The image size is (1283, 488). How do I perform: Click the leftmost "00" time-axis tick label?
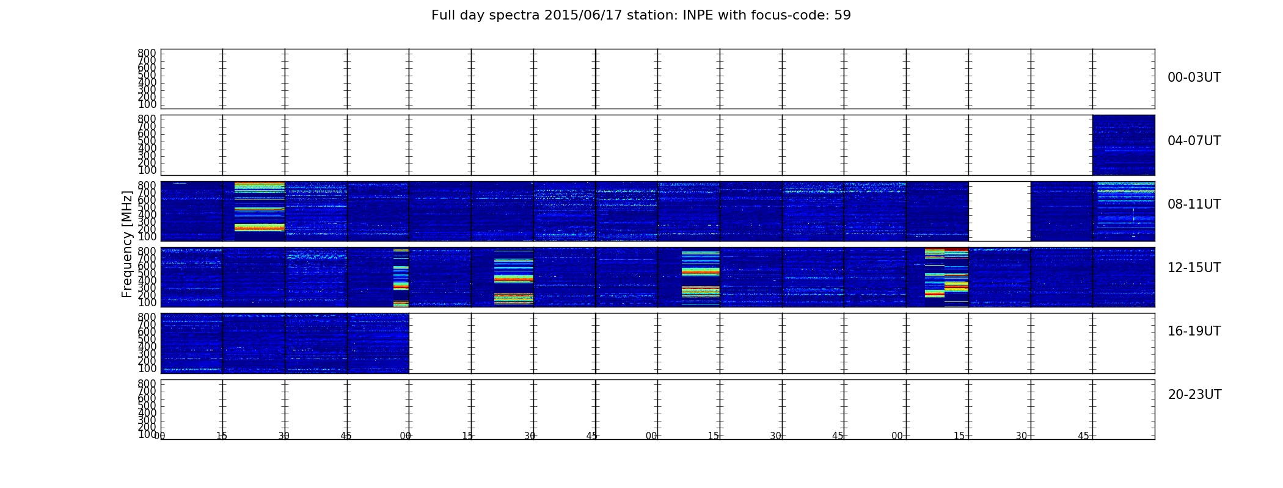tap(159, 436)
